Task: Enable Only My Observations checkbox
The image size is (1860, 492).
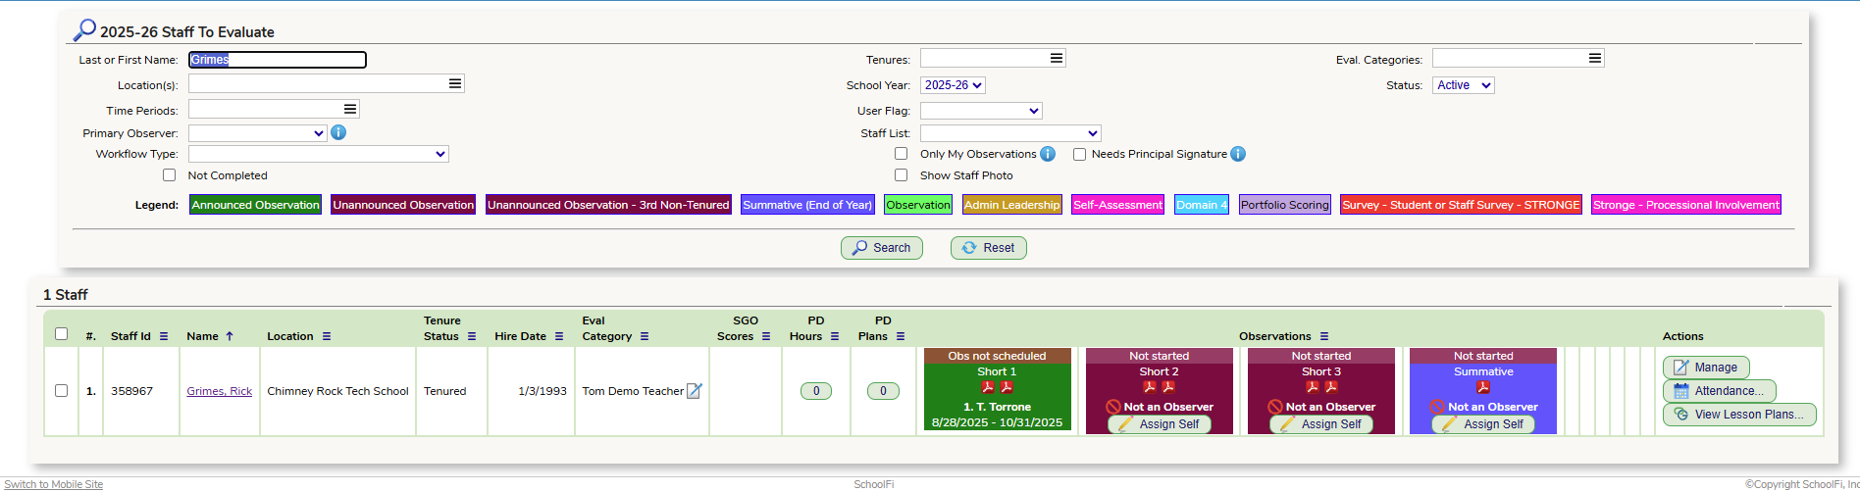Action: [x=901, y=154]
